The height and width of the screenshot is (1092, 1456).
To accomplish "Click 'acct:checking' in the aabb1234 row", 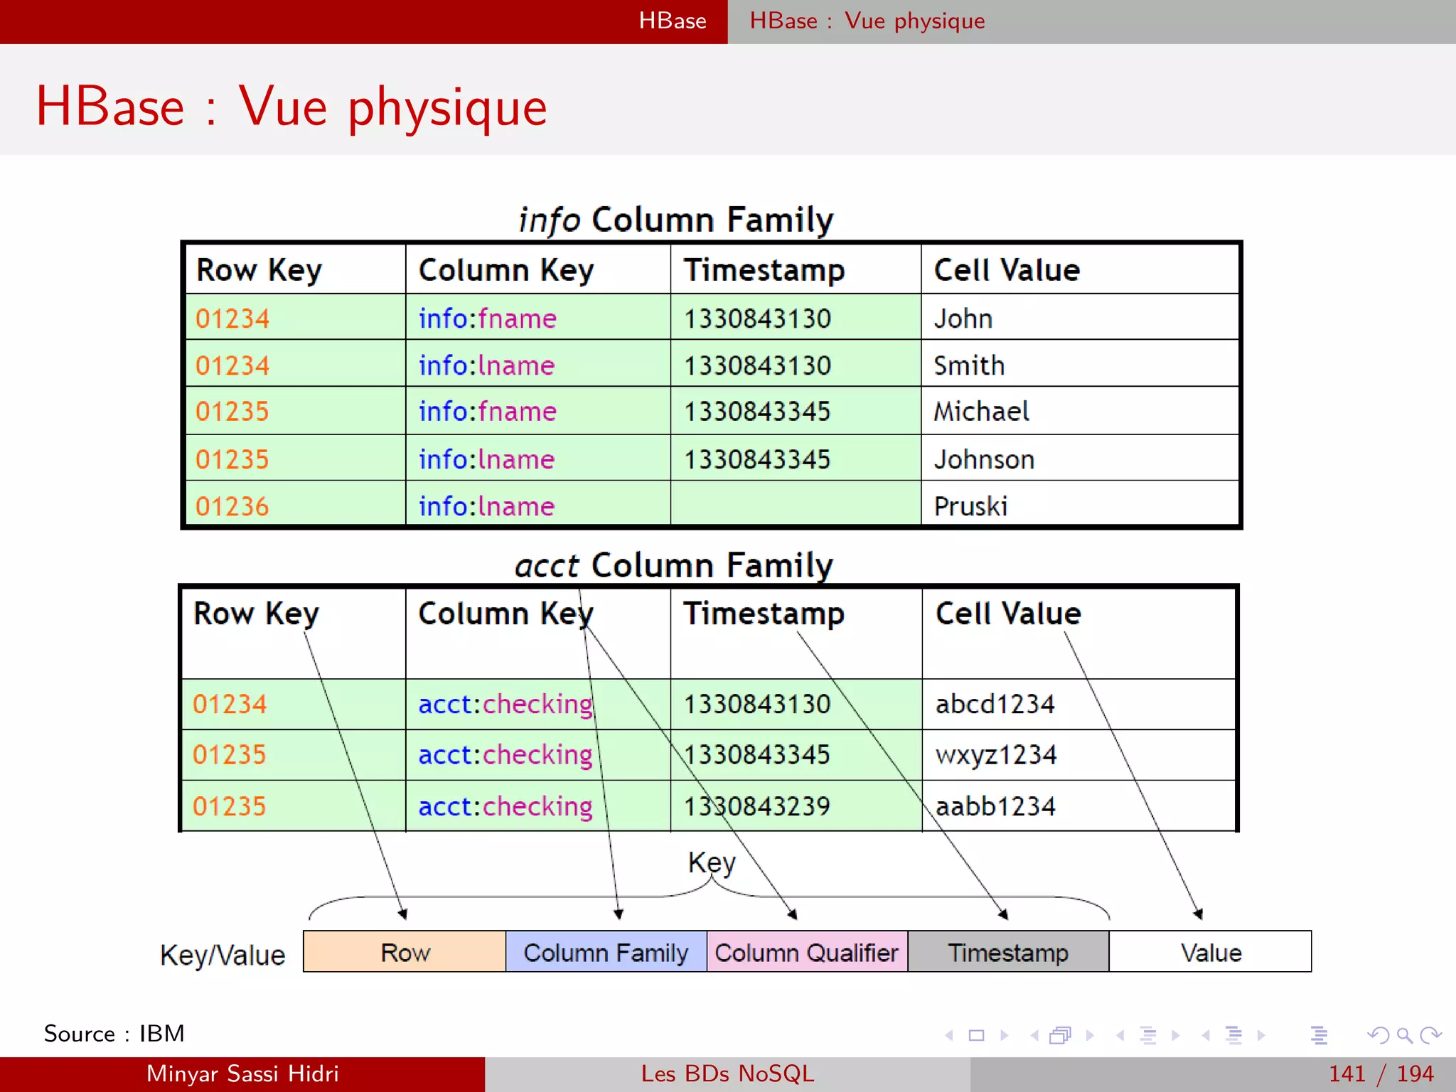I will coord(505,807).
